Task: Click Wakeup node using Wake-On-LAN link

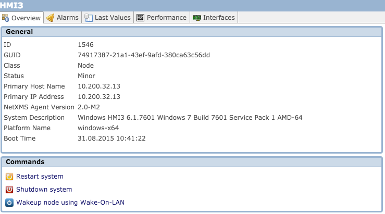Action: [x=70, y=203]
